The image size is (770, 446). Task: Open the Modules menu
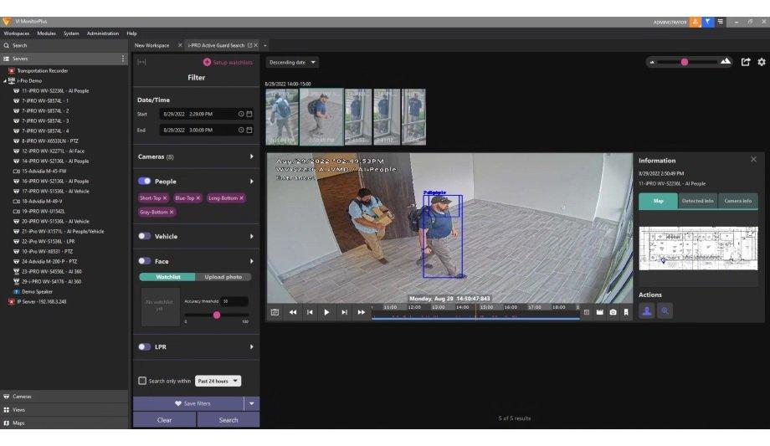click(46, 33)
